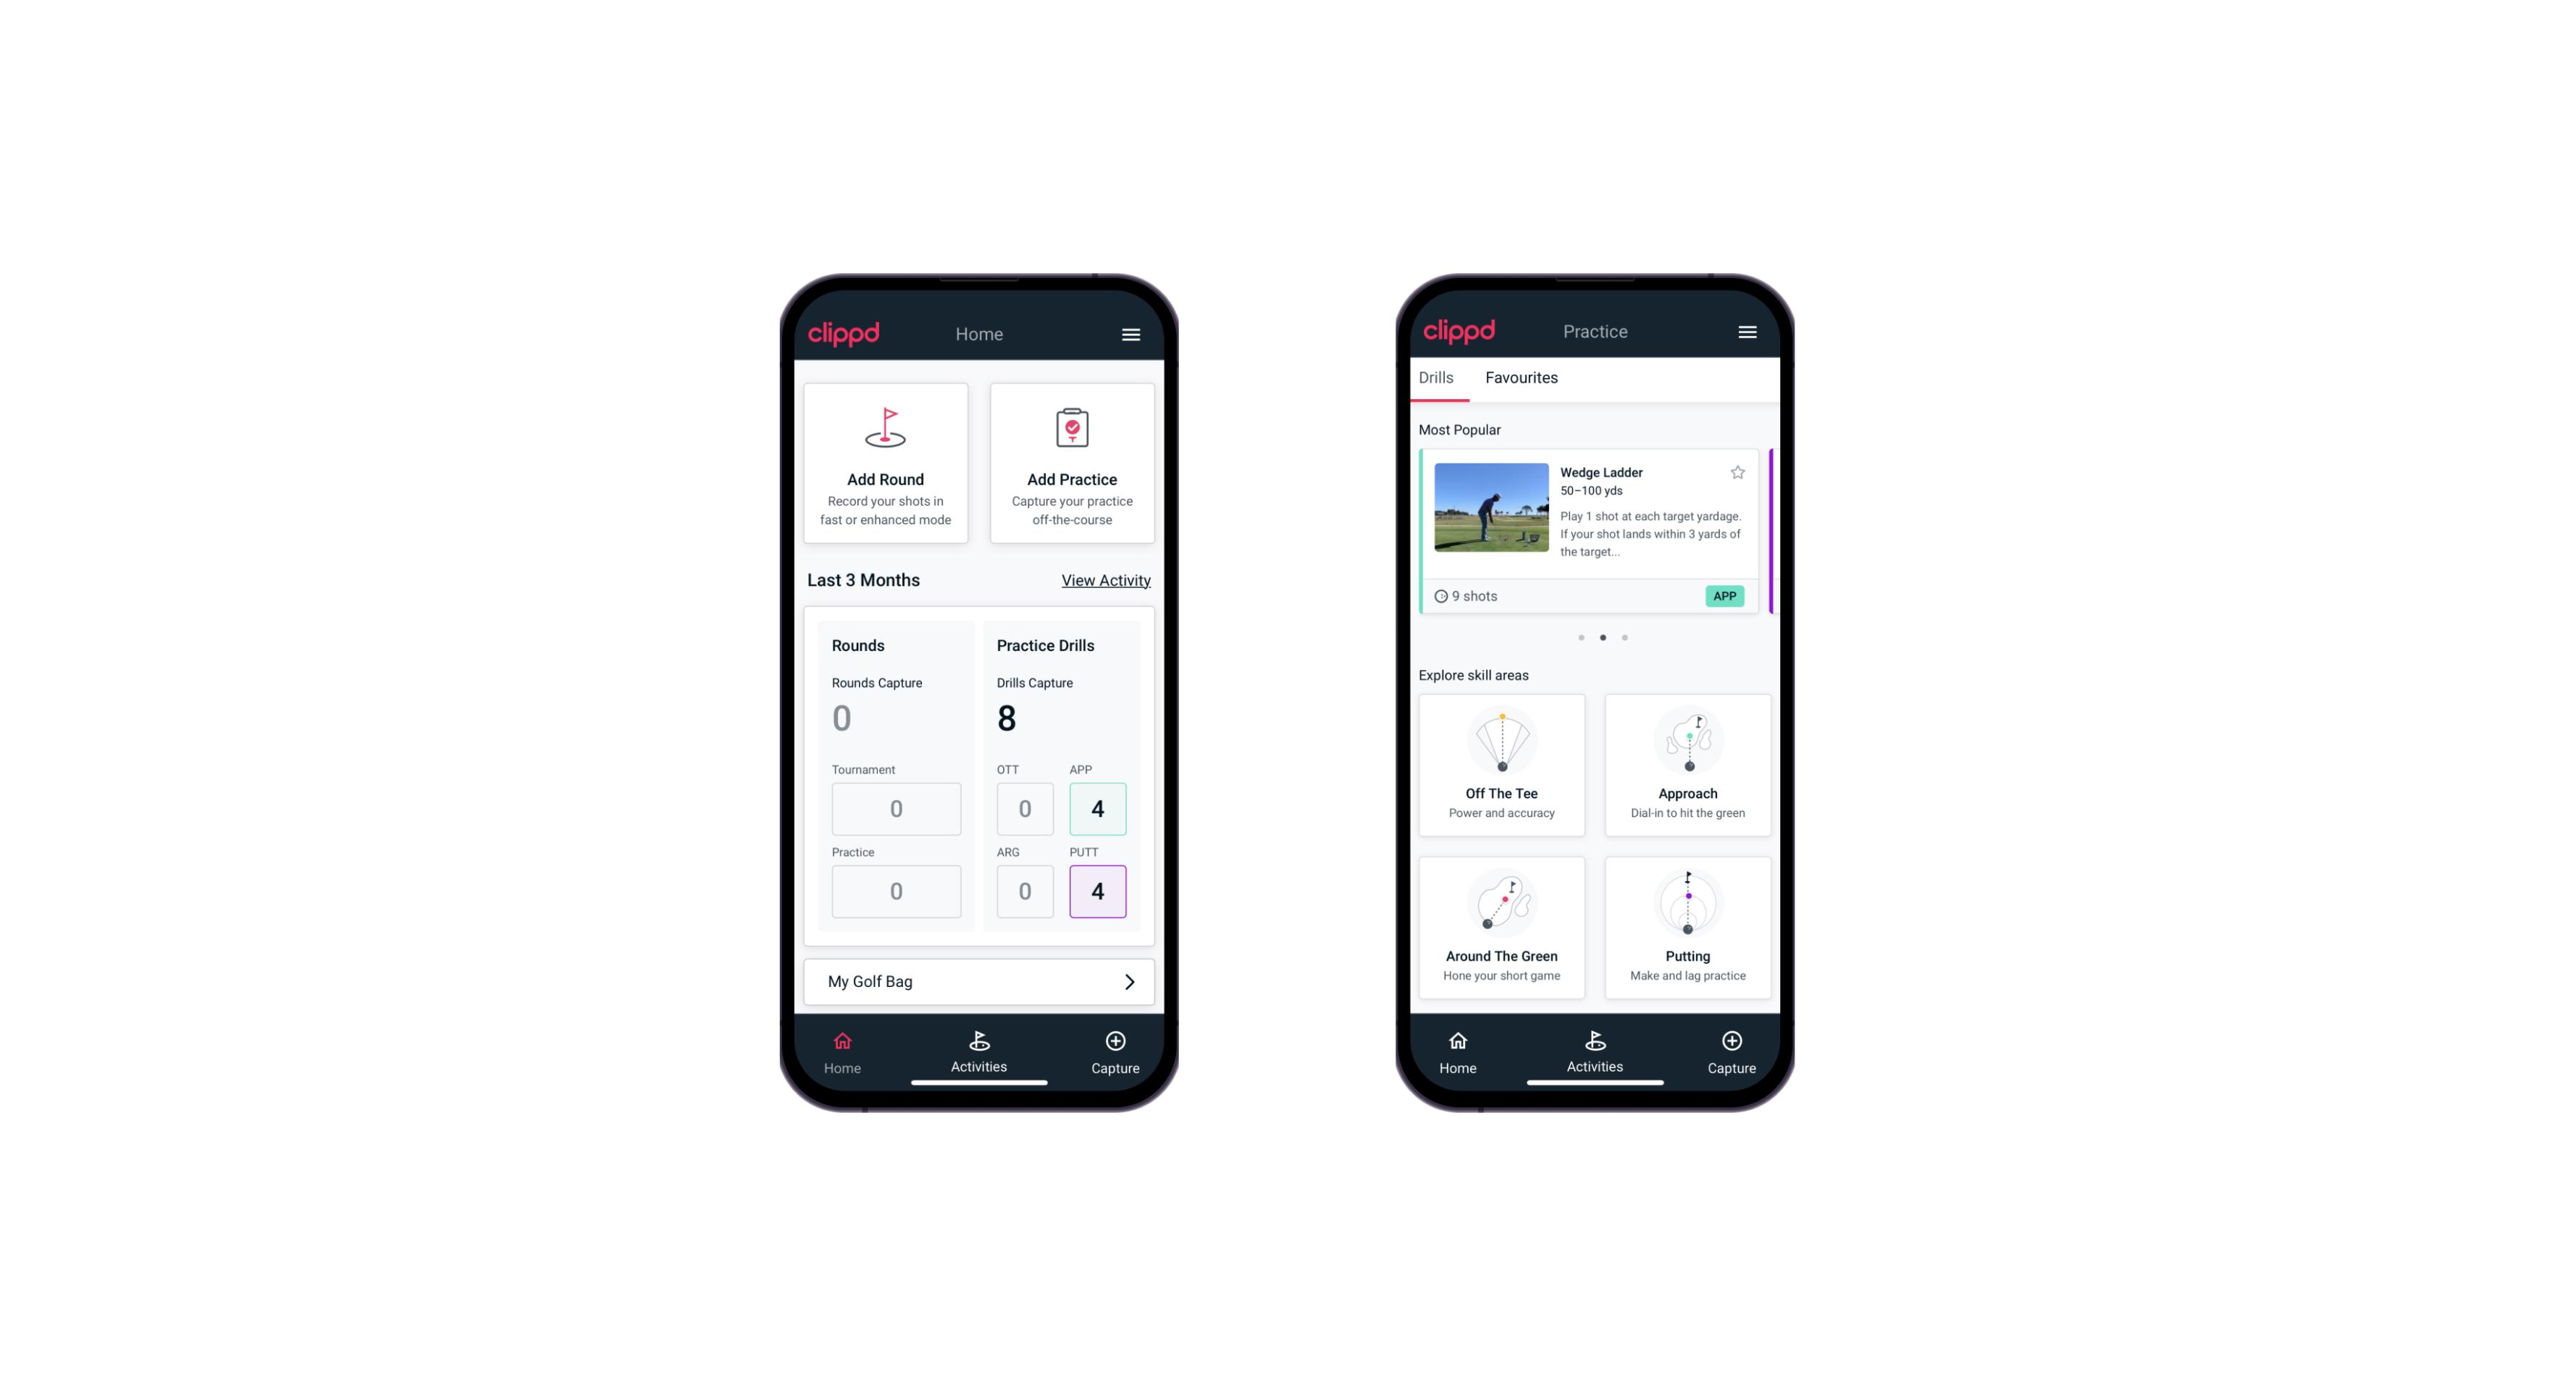Expand the My Golf Bag section

tap(1127, 981)
